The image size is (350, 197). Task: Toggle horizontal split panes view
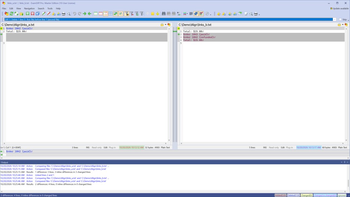tap(111, 14)
